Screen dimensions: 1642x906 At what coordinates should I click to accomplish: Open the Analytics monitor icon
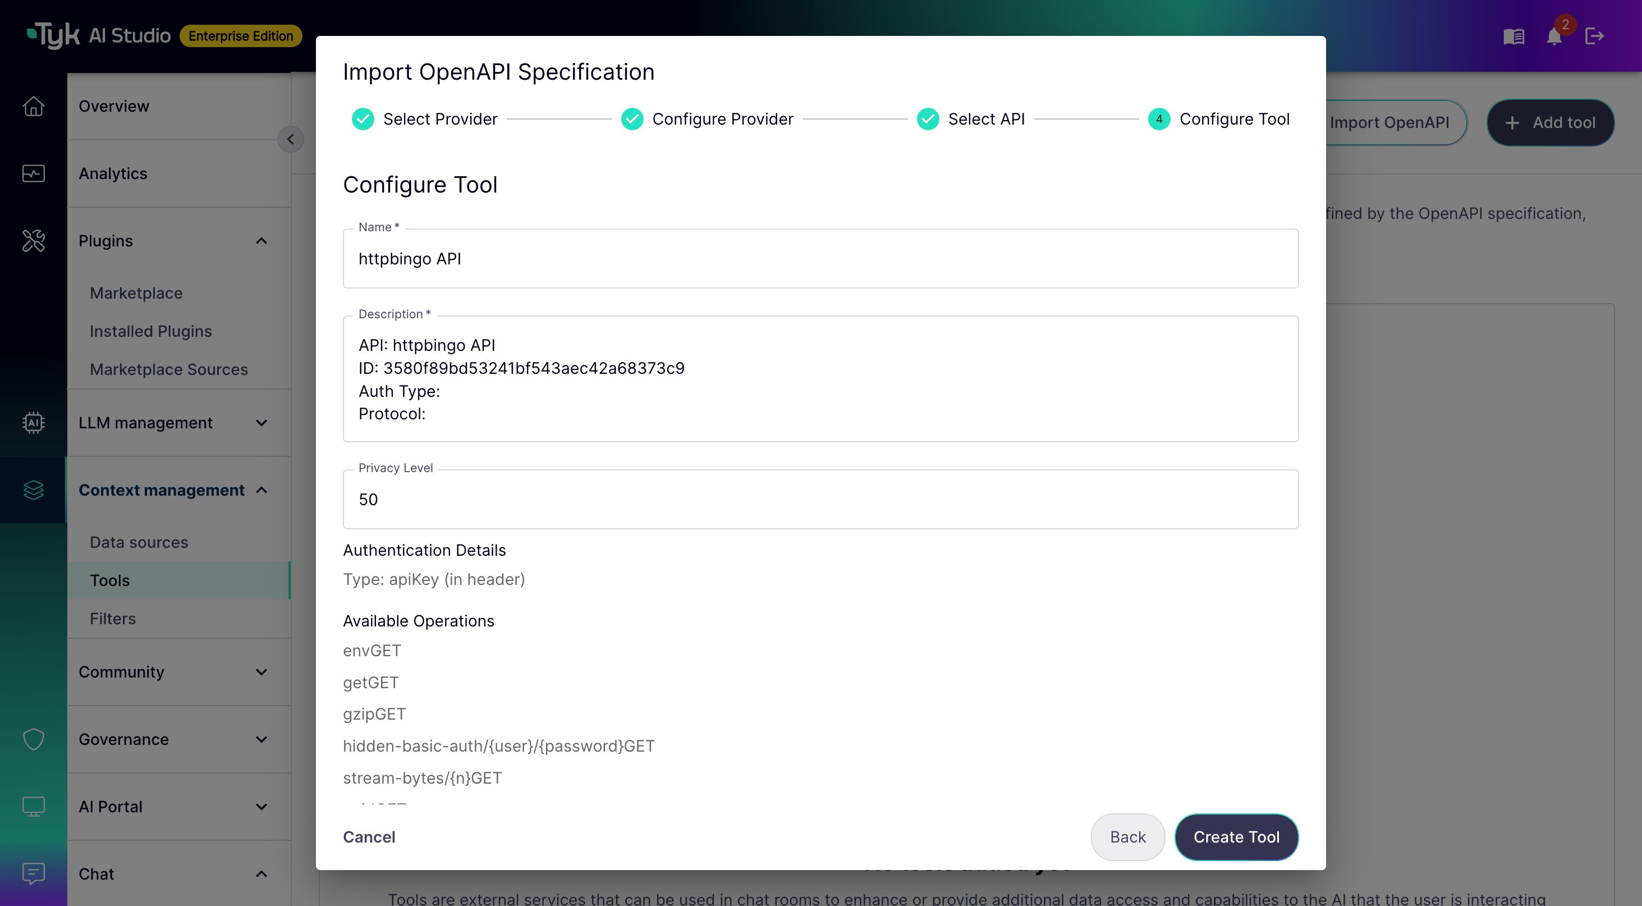coord(33,173)
